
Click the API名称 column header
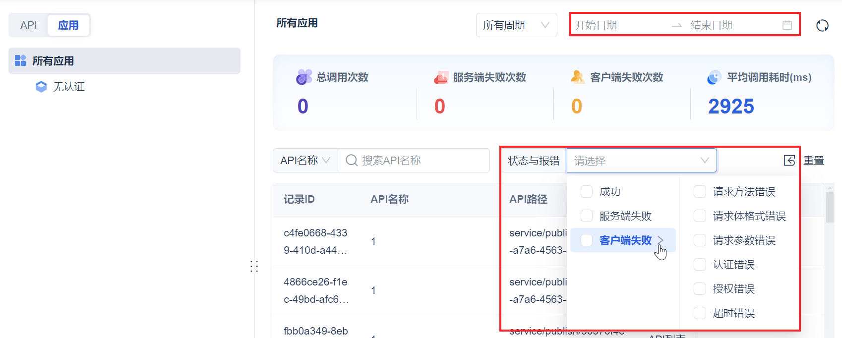pos(390,199)
